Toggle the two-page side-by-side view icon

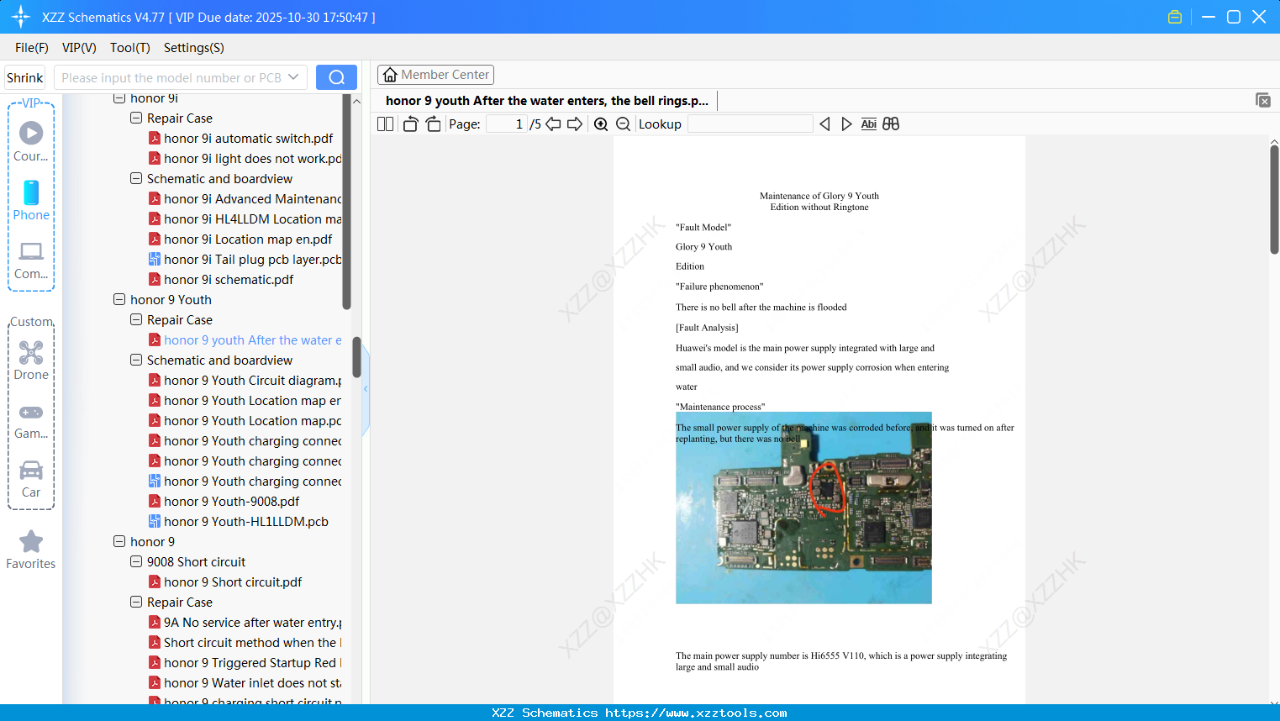tap(386, 124)
